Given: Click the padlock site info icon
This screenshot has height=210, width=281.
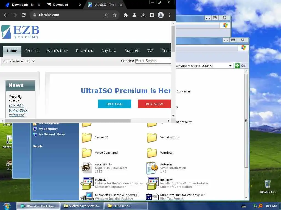Looking at the screenshot, I should tap(34, 15).
